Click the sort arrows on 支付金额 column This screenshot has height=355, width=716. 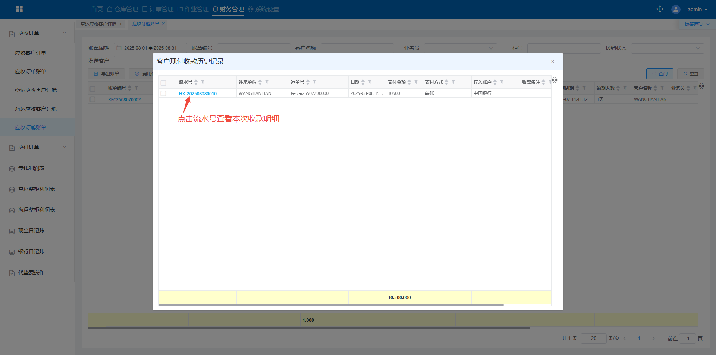click(x=409, y=82)
